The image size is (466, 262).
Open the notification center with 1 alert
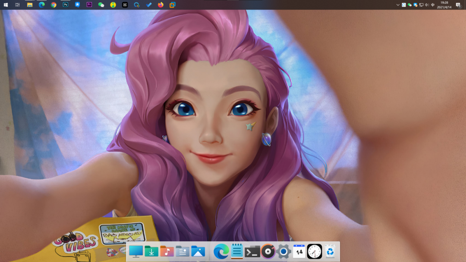coord(458,5)
